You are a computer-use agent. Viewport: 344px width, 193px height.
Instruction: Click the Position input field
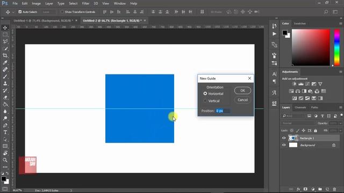(x=223, y=111)
